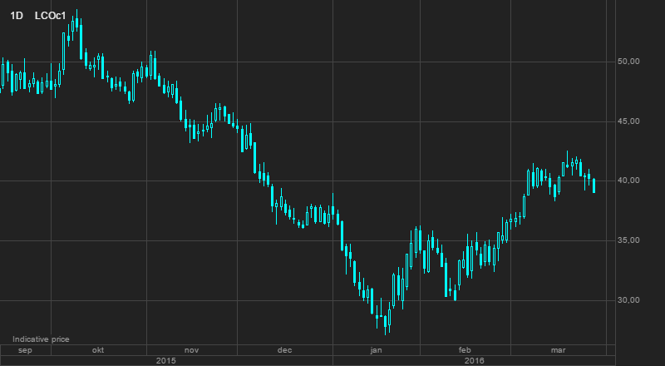Select the jan month label
665x366 pixels.
375,350
